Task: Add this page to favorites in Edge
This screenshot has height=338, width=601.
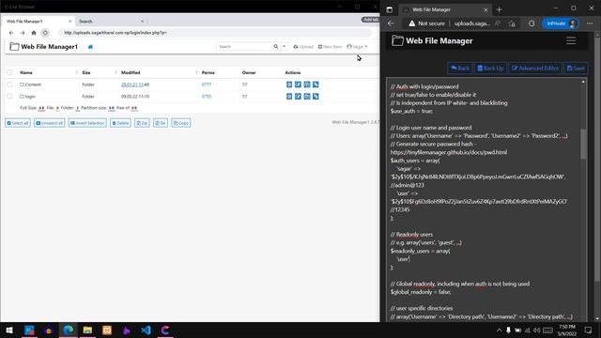Action: [x=512, y=23]
